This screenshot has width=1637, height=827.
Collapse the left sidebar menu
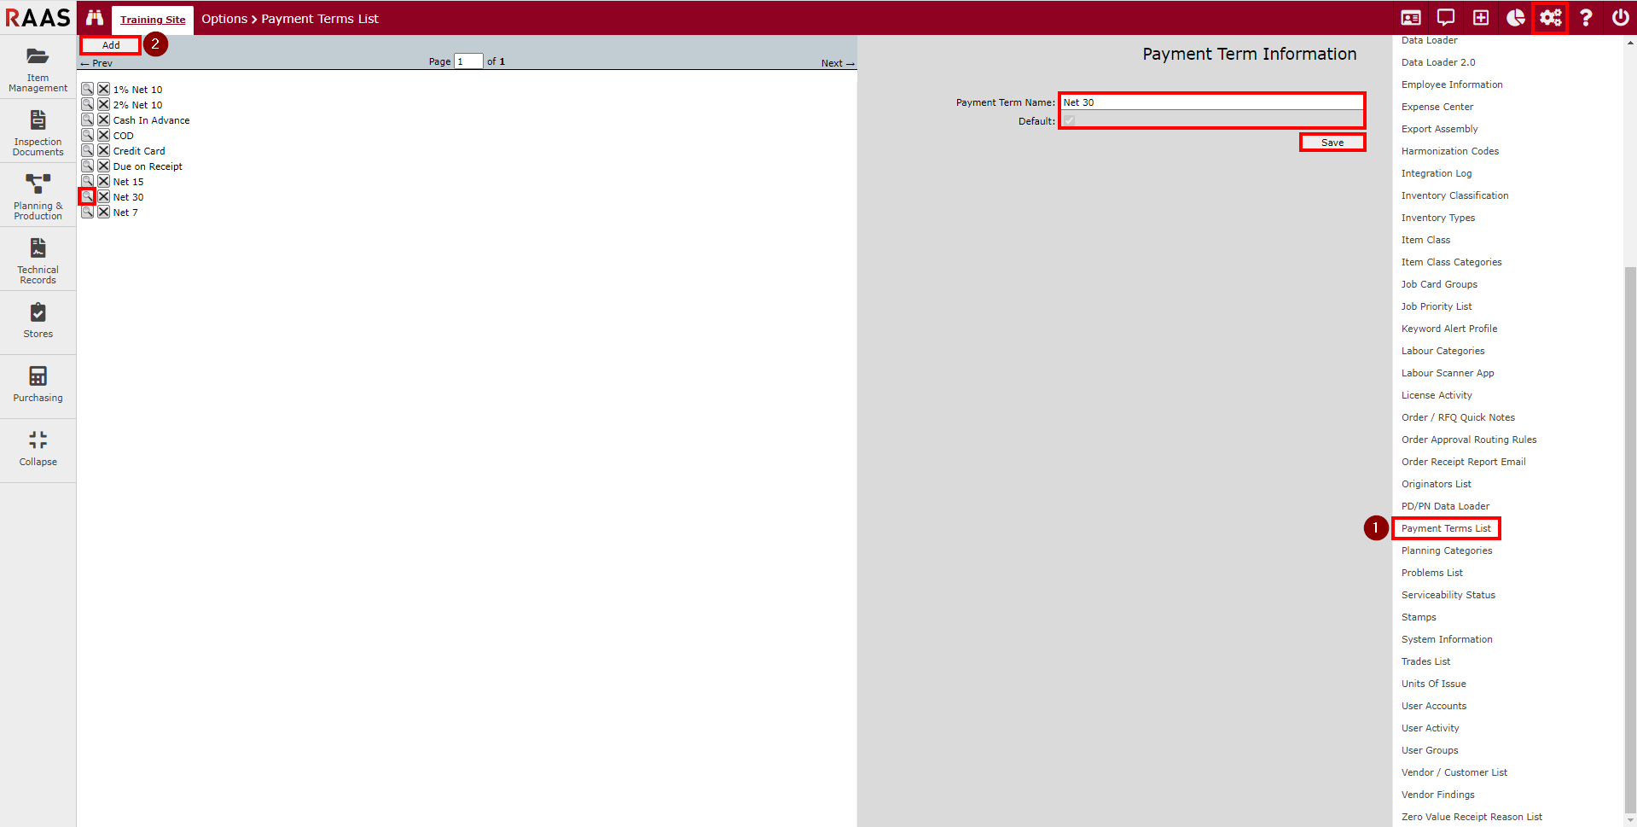38,449
